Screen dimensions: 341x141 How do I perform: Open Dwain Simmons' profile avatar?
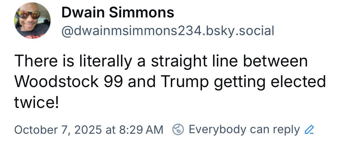click(32, 21)
